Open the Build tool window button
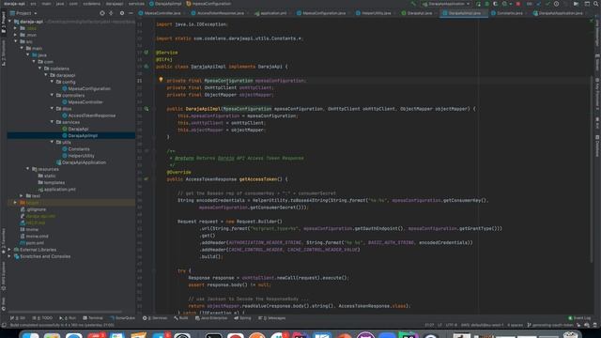601x338 pixels. (181, 318)
